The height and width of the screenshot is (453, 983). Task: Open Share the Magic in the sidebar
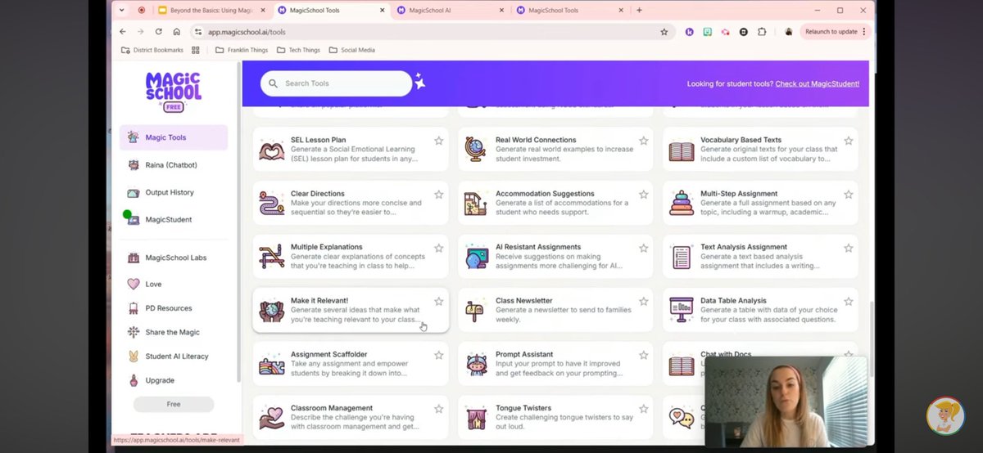pyautogui.click(x=174, y=332)
